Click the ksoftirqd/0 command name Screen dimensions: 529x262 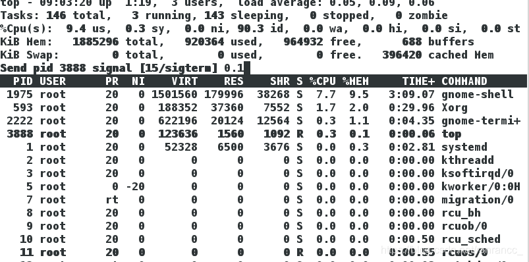(478, 174)
